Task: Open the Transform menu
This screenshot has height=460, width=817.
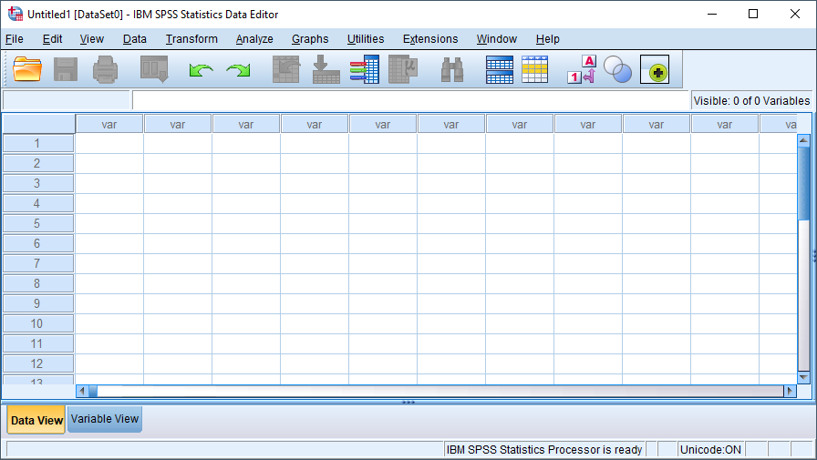Action: (x=191, y=39)
